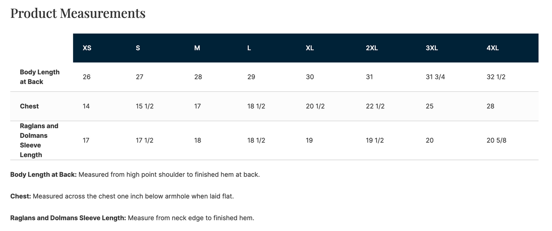552x231 pixels.
Task: Click the 15 1/2 chest measurement
Action: point(144,106)
